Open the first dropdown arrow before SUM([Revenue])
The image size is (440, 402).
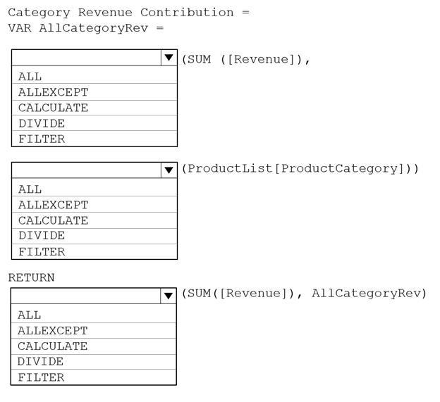[x=169, y=58]
